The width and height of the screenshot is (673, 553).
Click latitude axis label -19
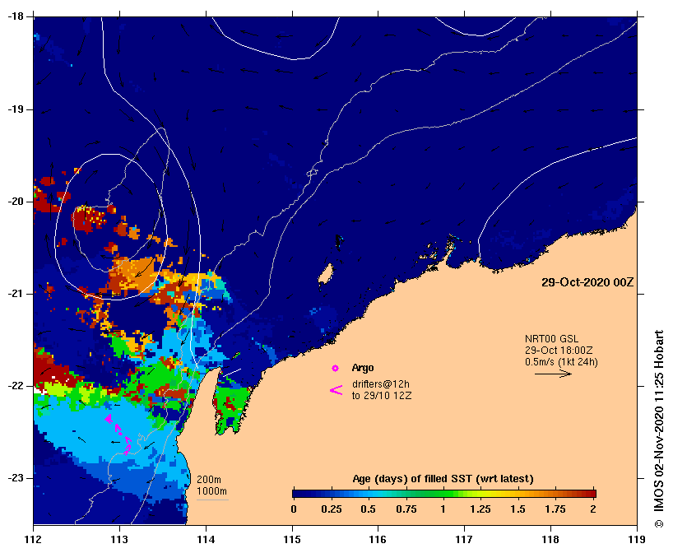point(15,109)
